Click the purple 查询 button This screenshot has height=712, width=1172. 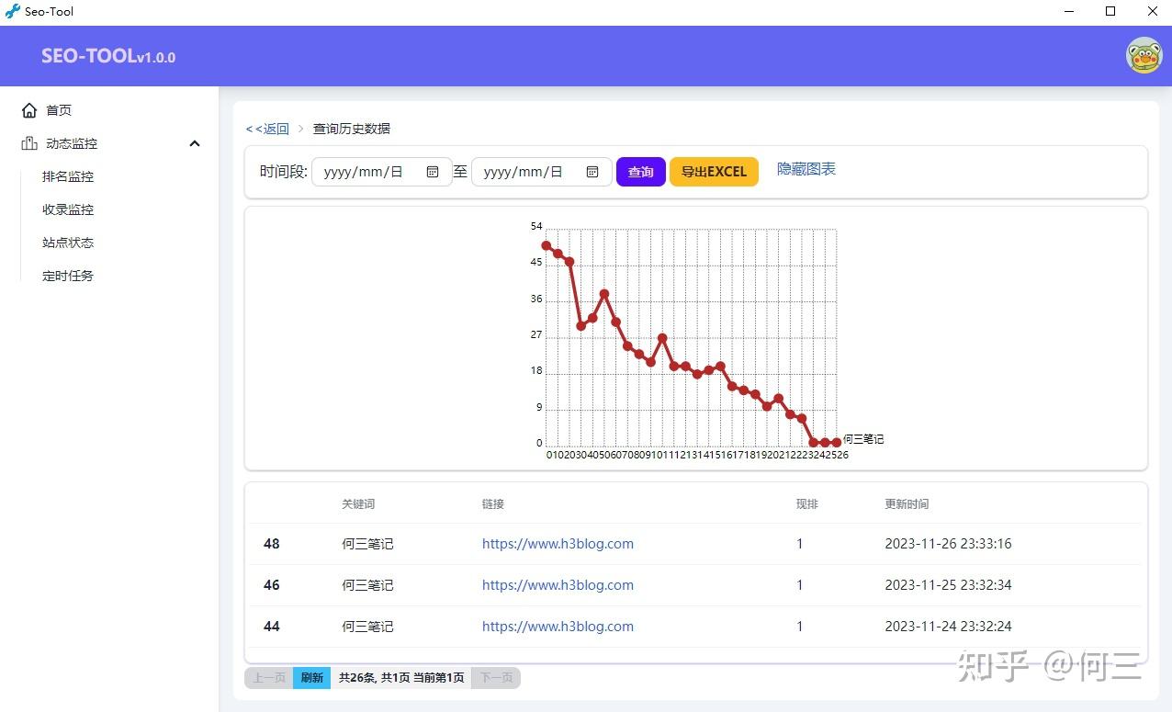[x=640, y=172]
